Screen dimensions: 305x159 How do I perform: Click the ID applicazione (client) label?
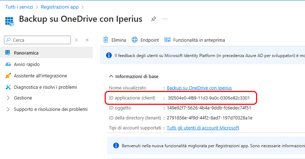(132, 98)
